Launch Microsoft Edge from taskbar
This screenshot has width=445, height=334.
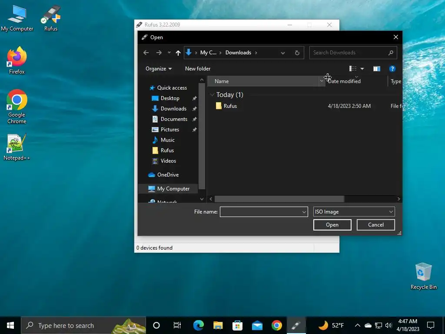[198, 325]
